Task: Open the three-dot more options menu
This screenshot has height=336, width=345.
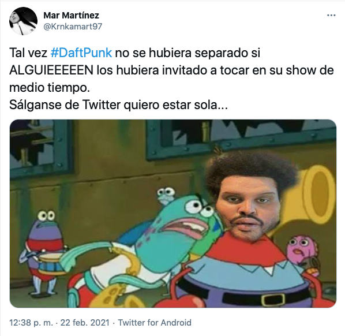Action: pos(331,15)
